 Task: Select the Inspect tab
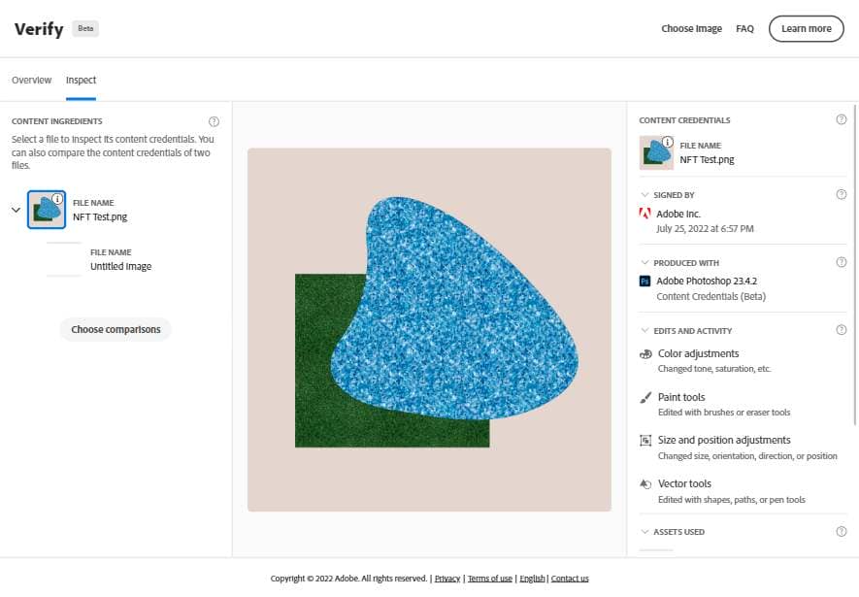81,80
